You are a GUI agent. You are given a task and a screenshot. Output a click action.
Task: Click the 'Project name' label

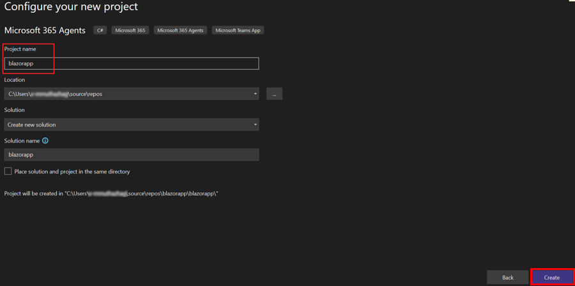coord(20,49)
